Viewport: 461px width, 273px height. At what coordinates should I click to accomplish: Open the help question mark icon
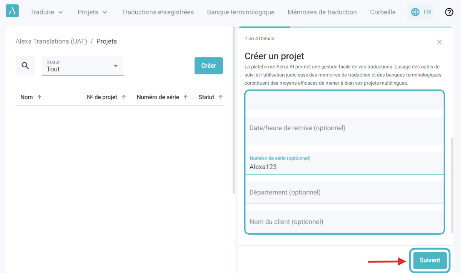[x=449, y=12]
